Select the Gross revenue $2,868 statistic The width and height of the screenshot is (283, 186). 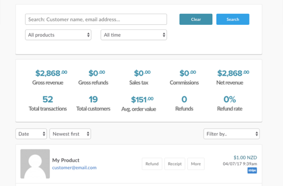pos(51,73)
